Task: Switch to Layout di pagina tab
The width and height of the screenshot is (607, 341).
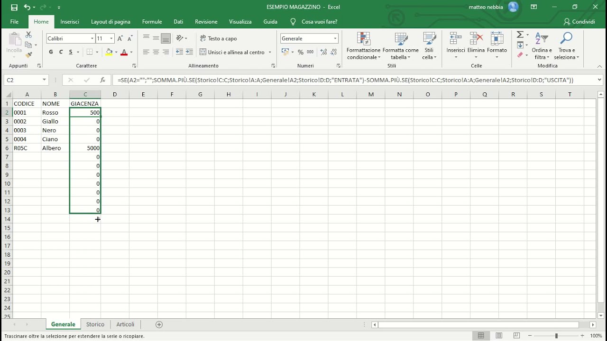Action: (x=110, y=22)
